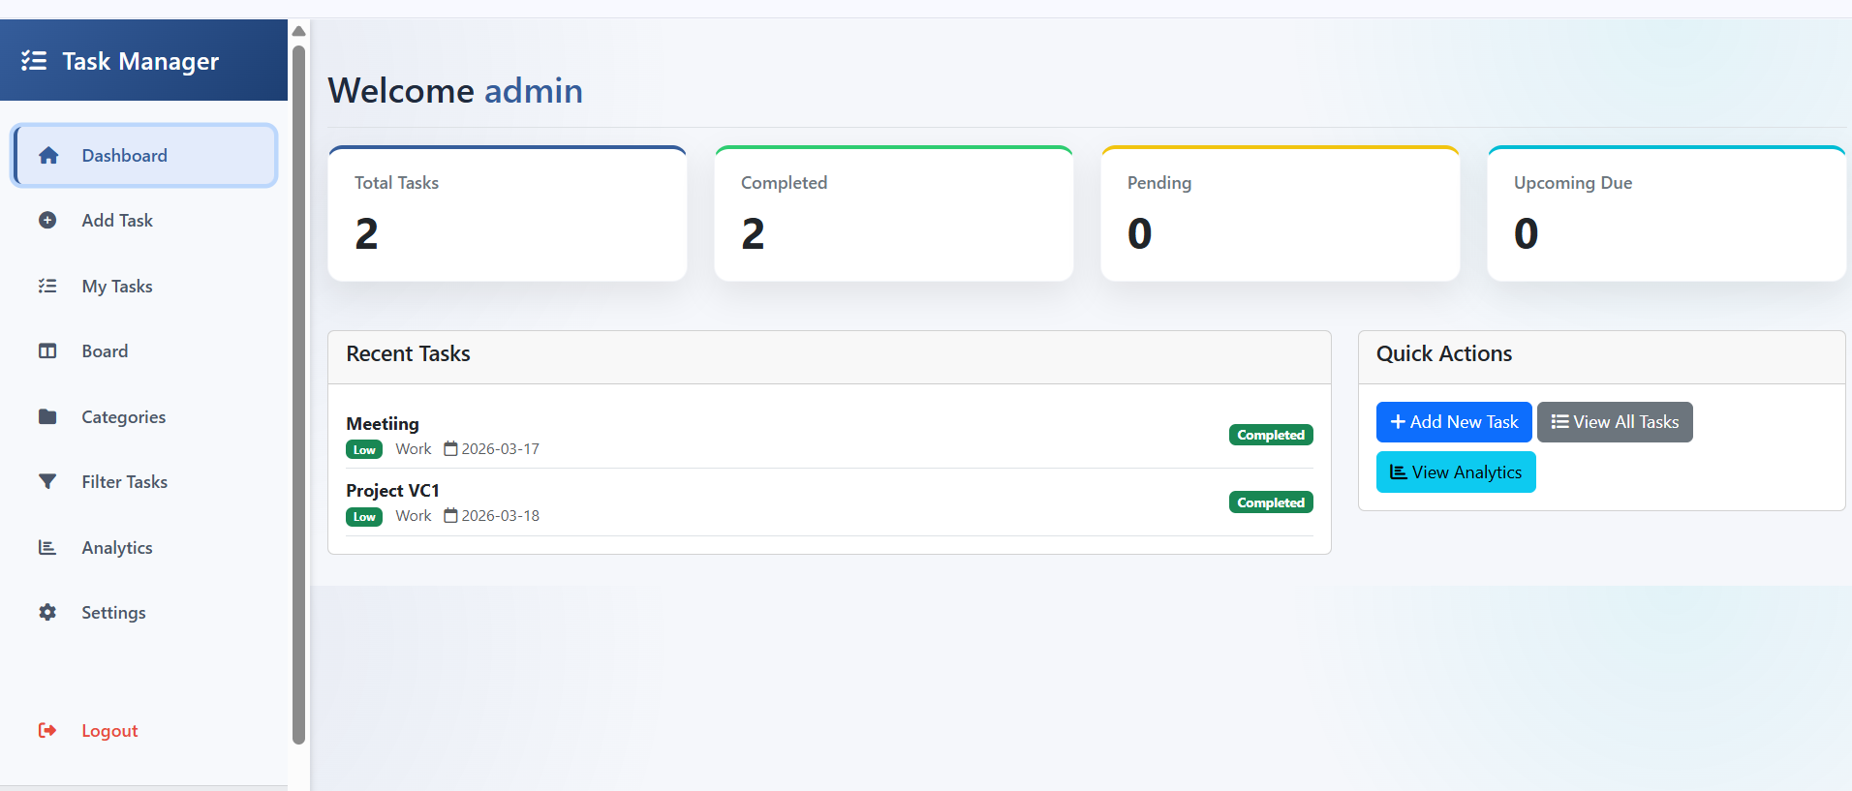Click the Work category on Meetiing
This screenshot has height=791, width=1852.
click(414, 449)
